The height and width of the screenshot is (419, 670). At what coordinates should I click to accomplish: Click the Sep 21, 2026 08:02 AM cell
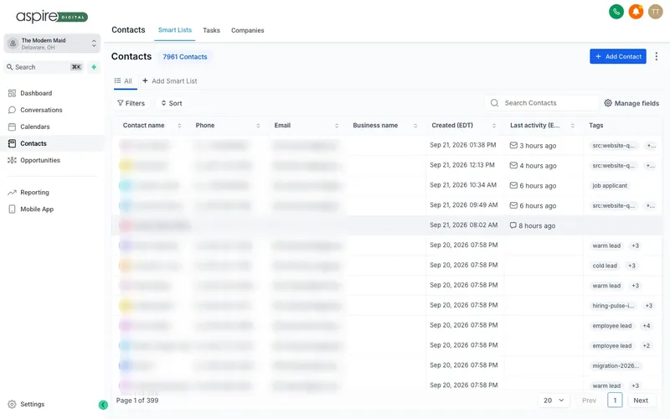coord(464,225)
